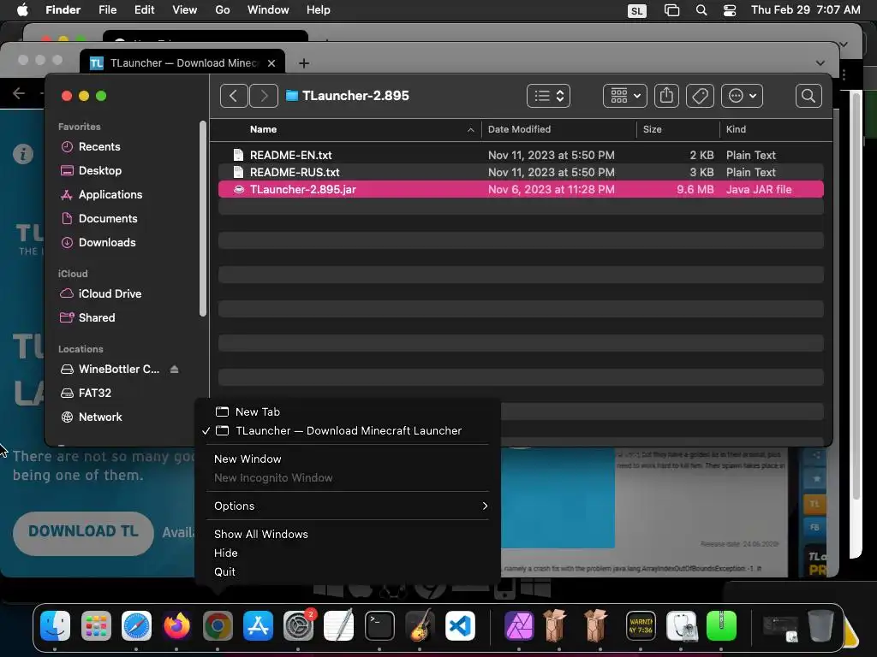The width and height of the screenshot is (877, 657).
Task: Open the File menu in menu bar
Action: (107, 10)
